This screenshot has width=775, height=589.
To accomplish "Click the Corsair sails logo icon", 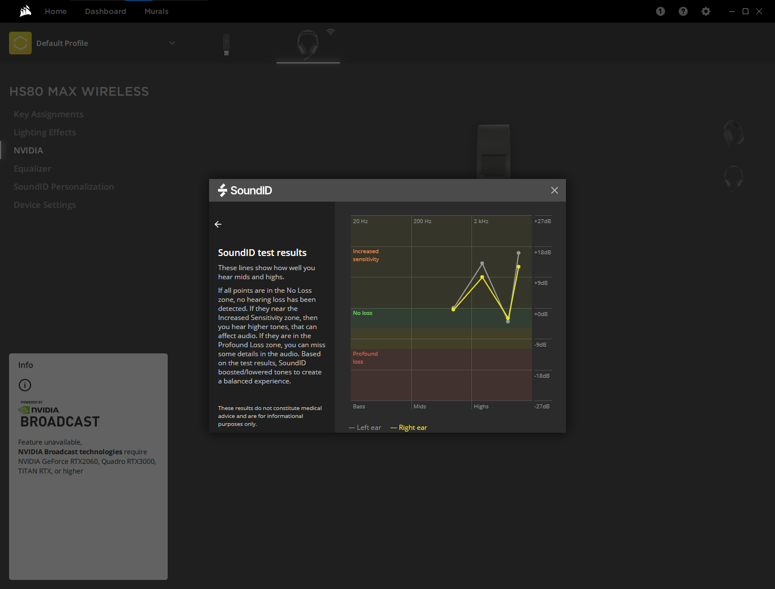I will click(25, 11).
